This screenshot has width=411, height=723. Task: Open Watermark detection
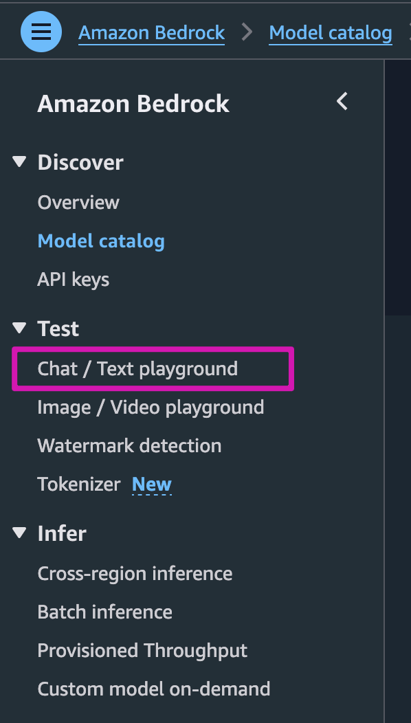129,445
